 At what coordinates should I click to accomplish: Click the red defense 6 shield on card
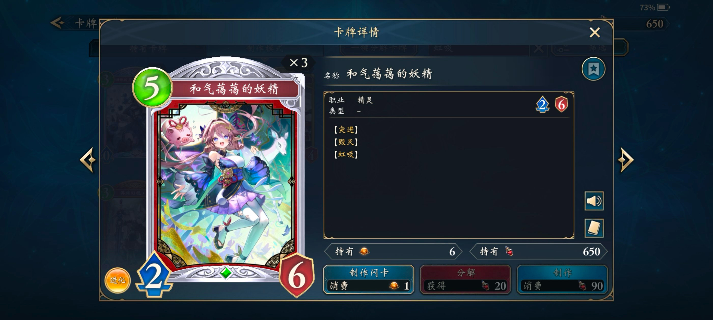pos(297,276)
